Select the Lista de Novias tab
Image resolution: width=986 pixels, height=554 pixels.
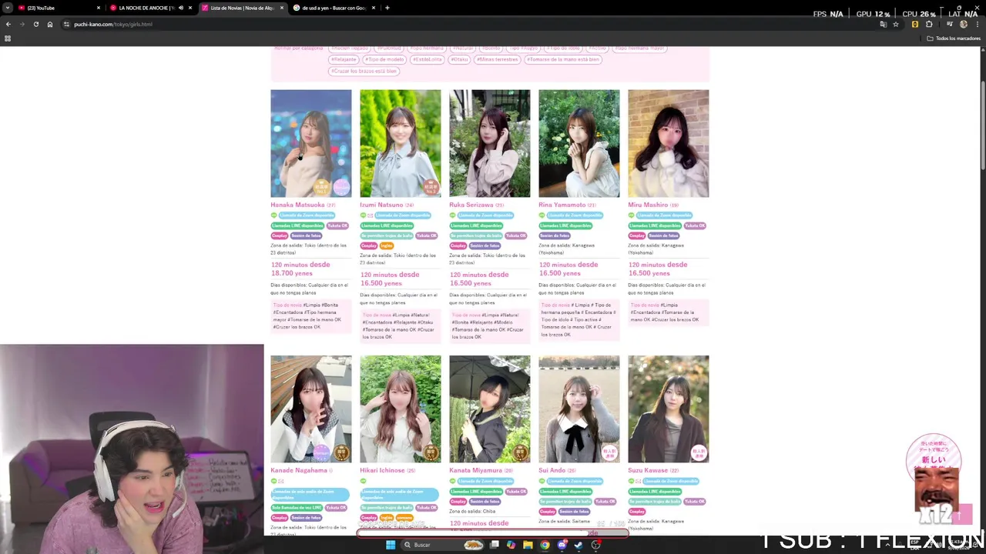(x=243, y=8)
